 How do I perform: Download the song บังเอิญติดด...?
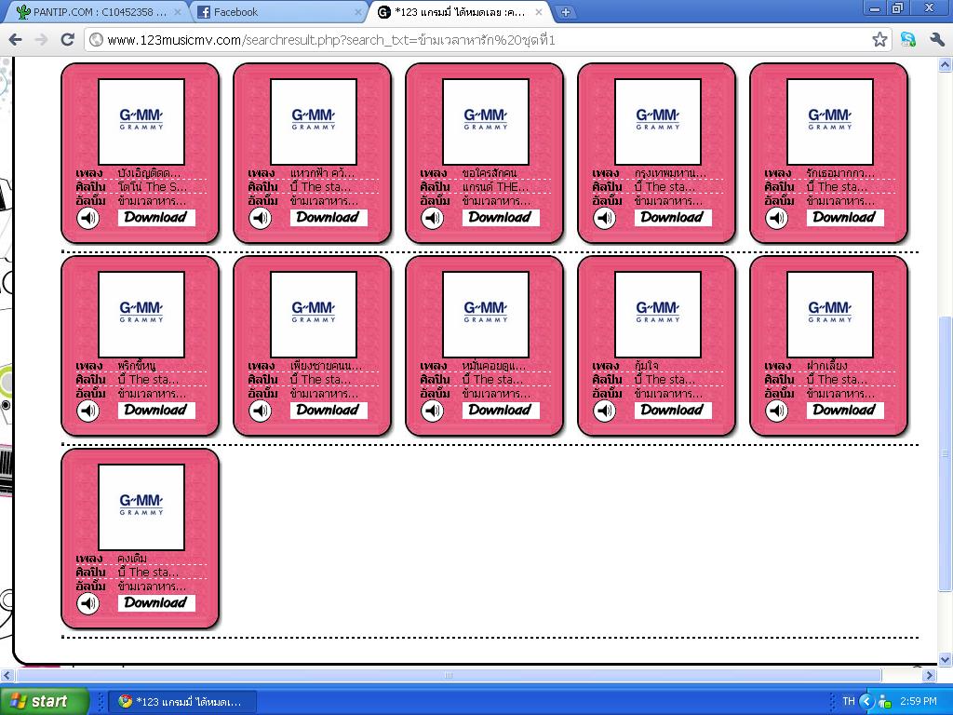156,217
